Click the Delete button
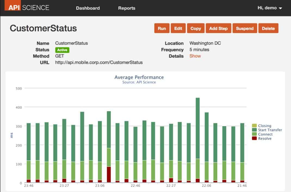Image resolution: width=291 pixels, height=192 pixels. coord(268,28)
